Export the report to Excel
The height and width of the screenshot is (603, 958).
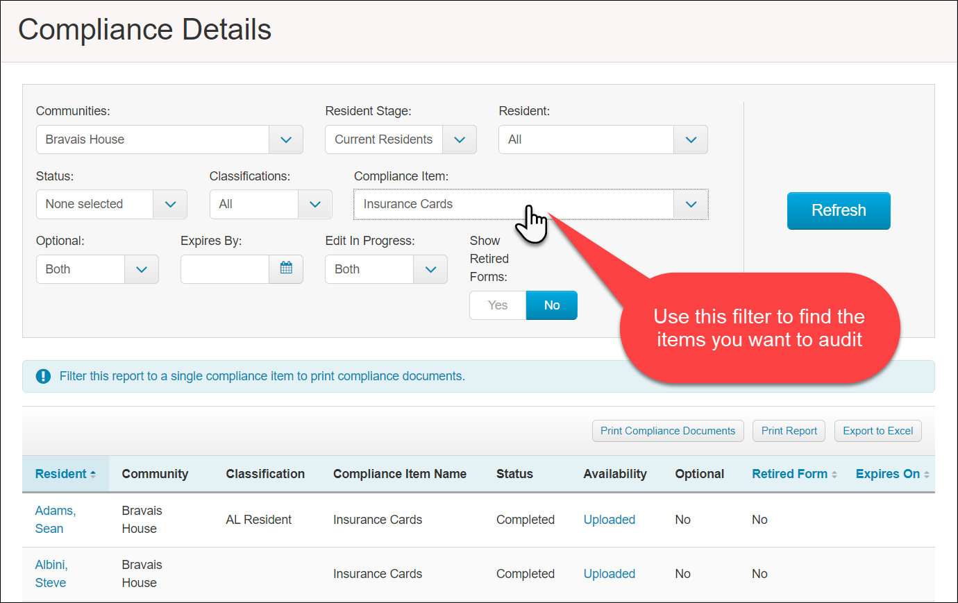877,431
